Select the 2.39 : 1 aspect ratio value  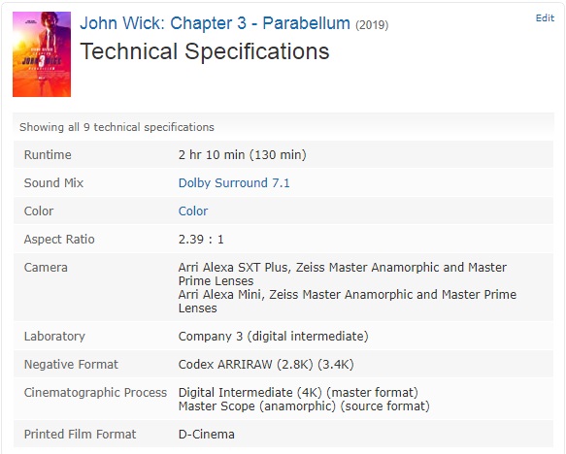[201, 239]
